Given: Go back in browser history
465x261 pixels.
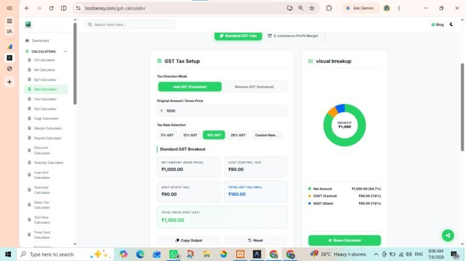Looking at the screenshot, I should tap(27, 8).
